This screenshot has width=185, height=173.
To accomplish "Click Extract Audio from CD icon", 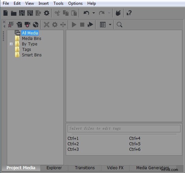I will tap(36, 25).
